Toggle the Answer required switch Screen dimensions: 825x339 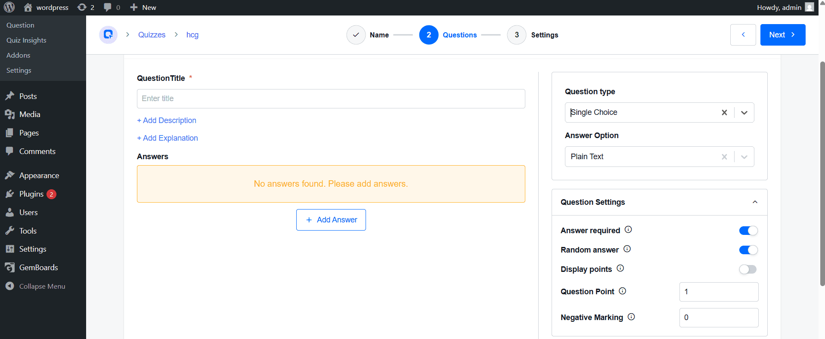point(748,231)
